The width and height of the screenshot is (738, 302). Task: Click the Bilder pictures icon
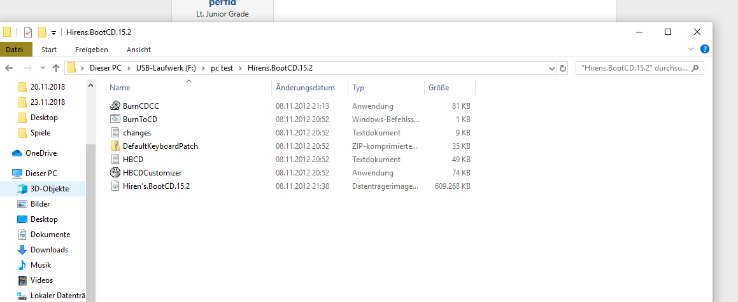[x=22, y=204]
